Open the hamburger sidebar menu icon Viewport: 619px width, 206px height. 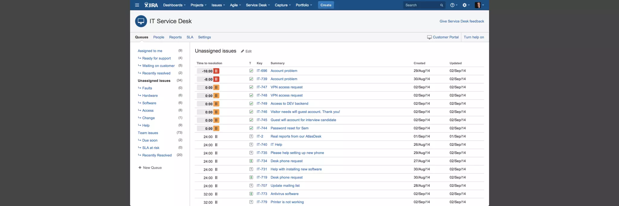pos(137,5)
